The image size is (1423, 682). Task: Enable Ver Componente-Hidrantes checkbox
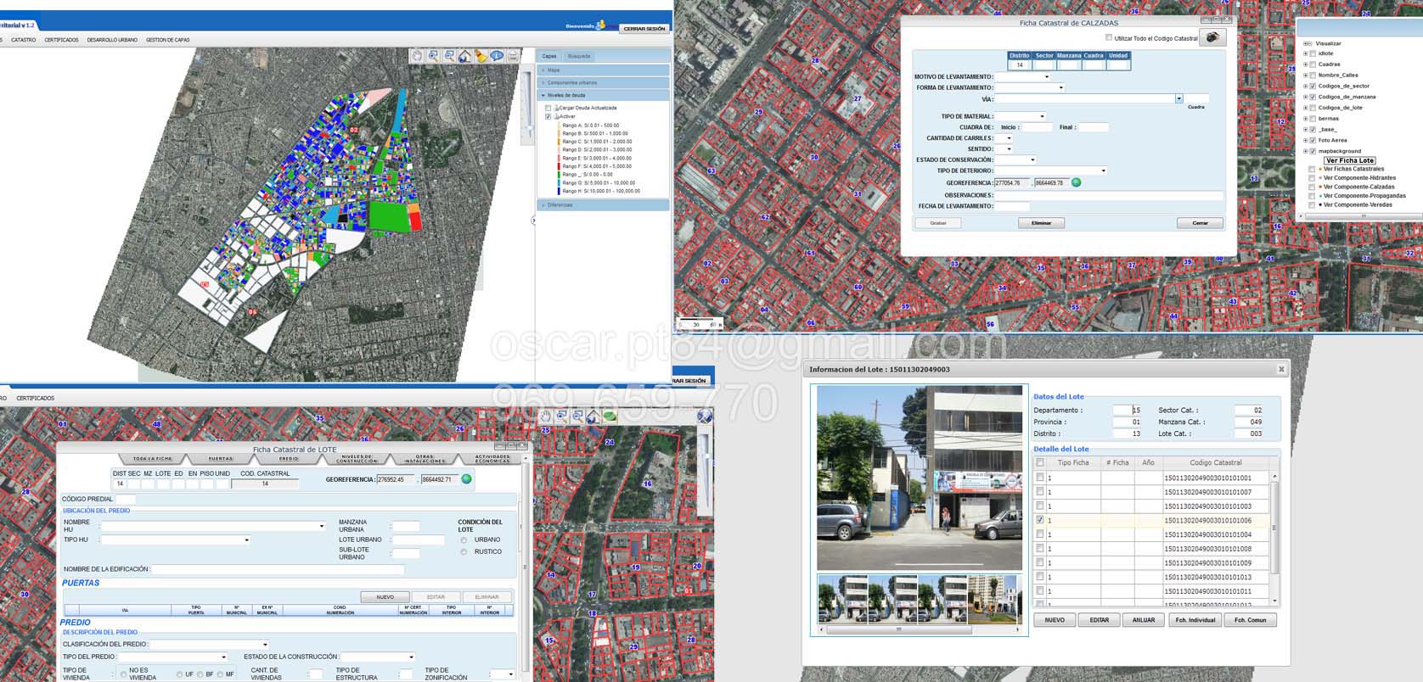point(1312,178)
